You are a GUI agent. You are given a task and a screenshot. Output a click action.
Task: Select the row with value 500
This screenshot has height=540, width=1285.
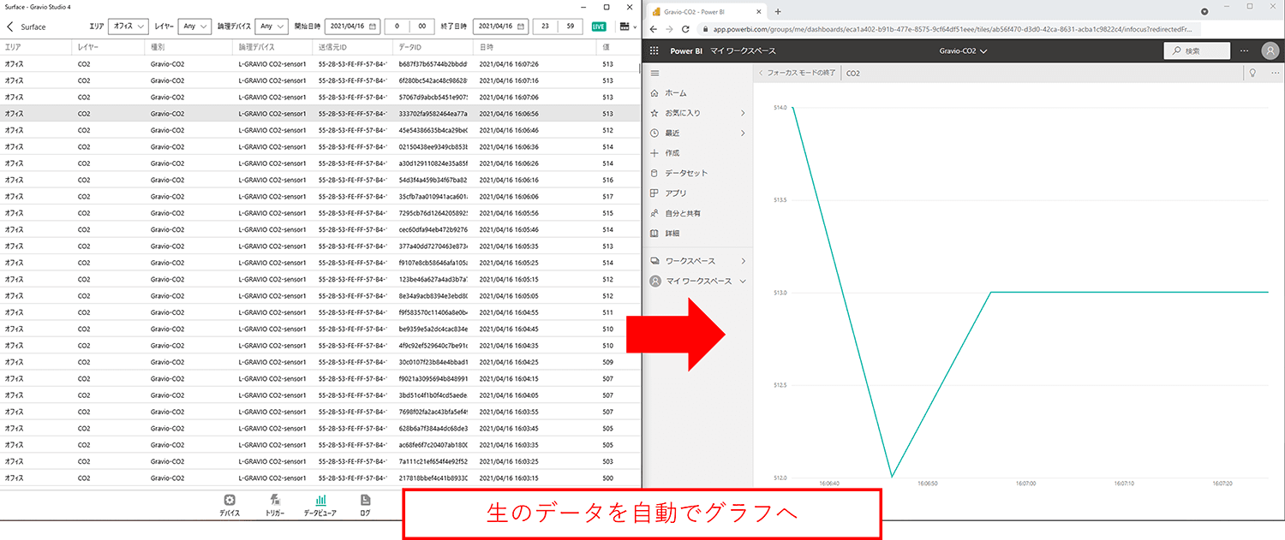coord(320,478)
